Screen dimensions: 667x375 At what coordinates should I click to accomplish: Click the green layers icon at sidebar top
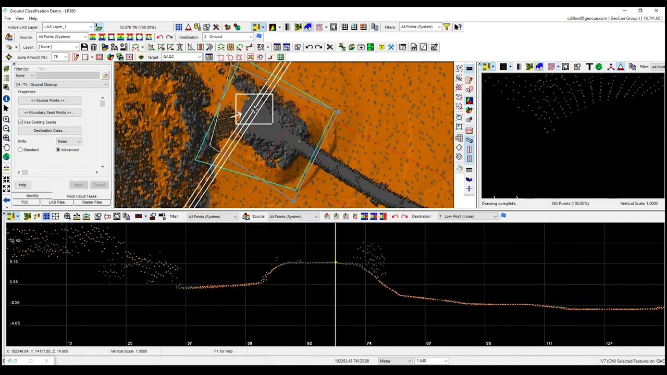coord(6,68)
